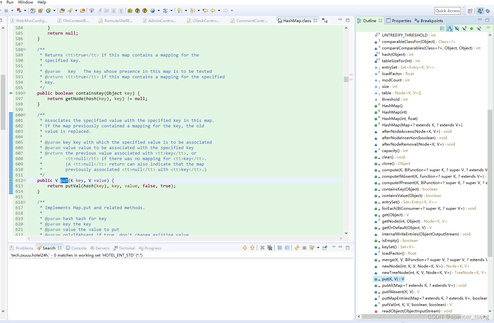Click the Terminate search stop icon
The width and height of the screenshot is (494, 323).
(304, 248)
